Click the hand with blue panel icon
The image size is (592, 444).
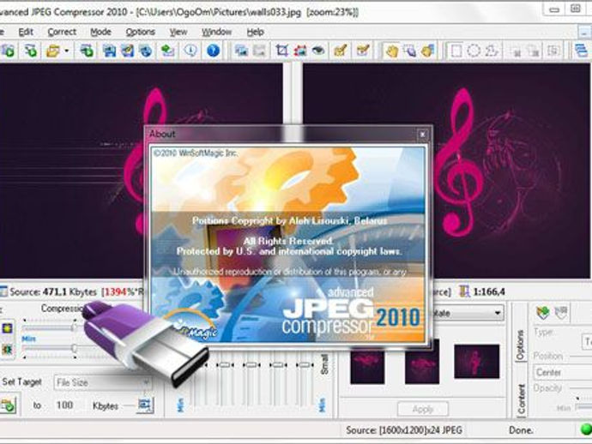point(428,51)
